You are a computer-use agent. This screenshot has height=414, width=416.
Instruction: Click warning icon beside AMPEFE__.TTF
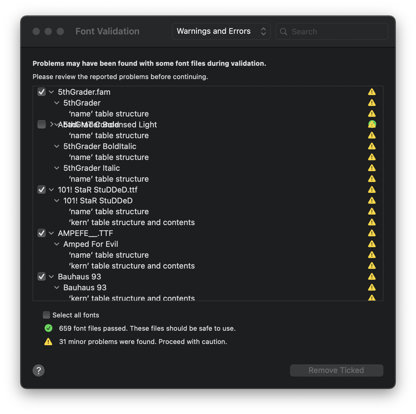pos(372,233)
